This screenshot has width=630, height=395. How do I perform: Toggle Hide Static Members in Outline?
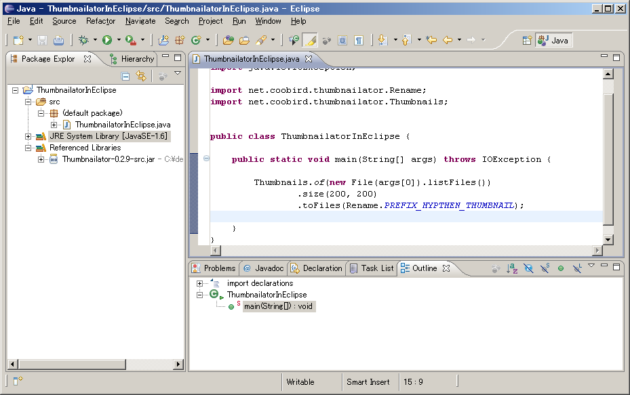(x=545, y=268)
